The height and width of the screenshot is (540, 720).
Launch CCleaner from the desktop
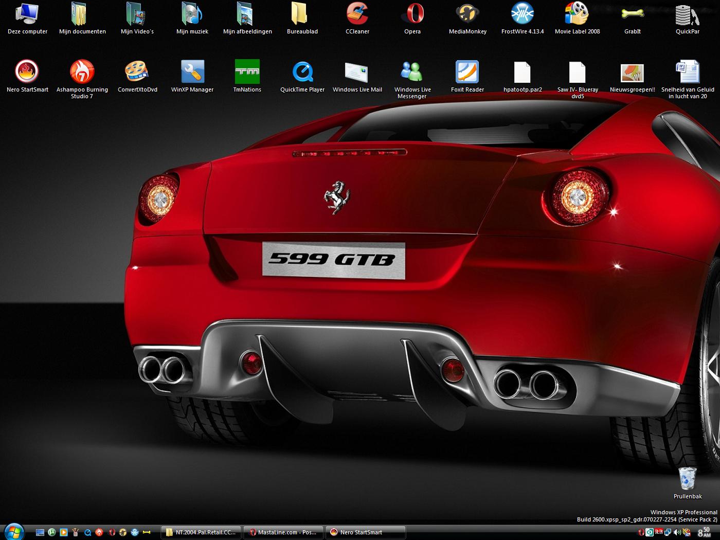357,19
